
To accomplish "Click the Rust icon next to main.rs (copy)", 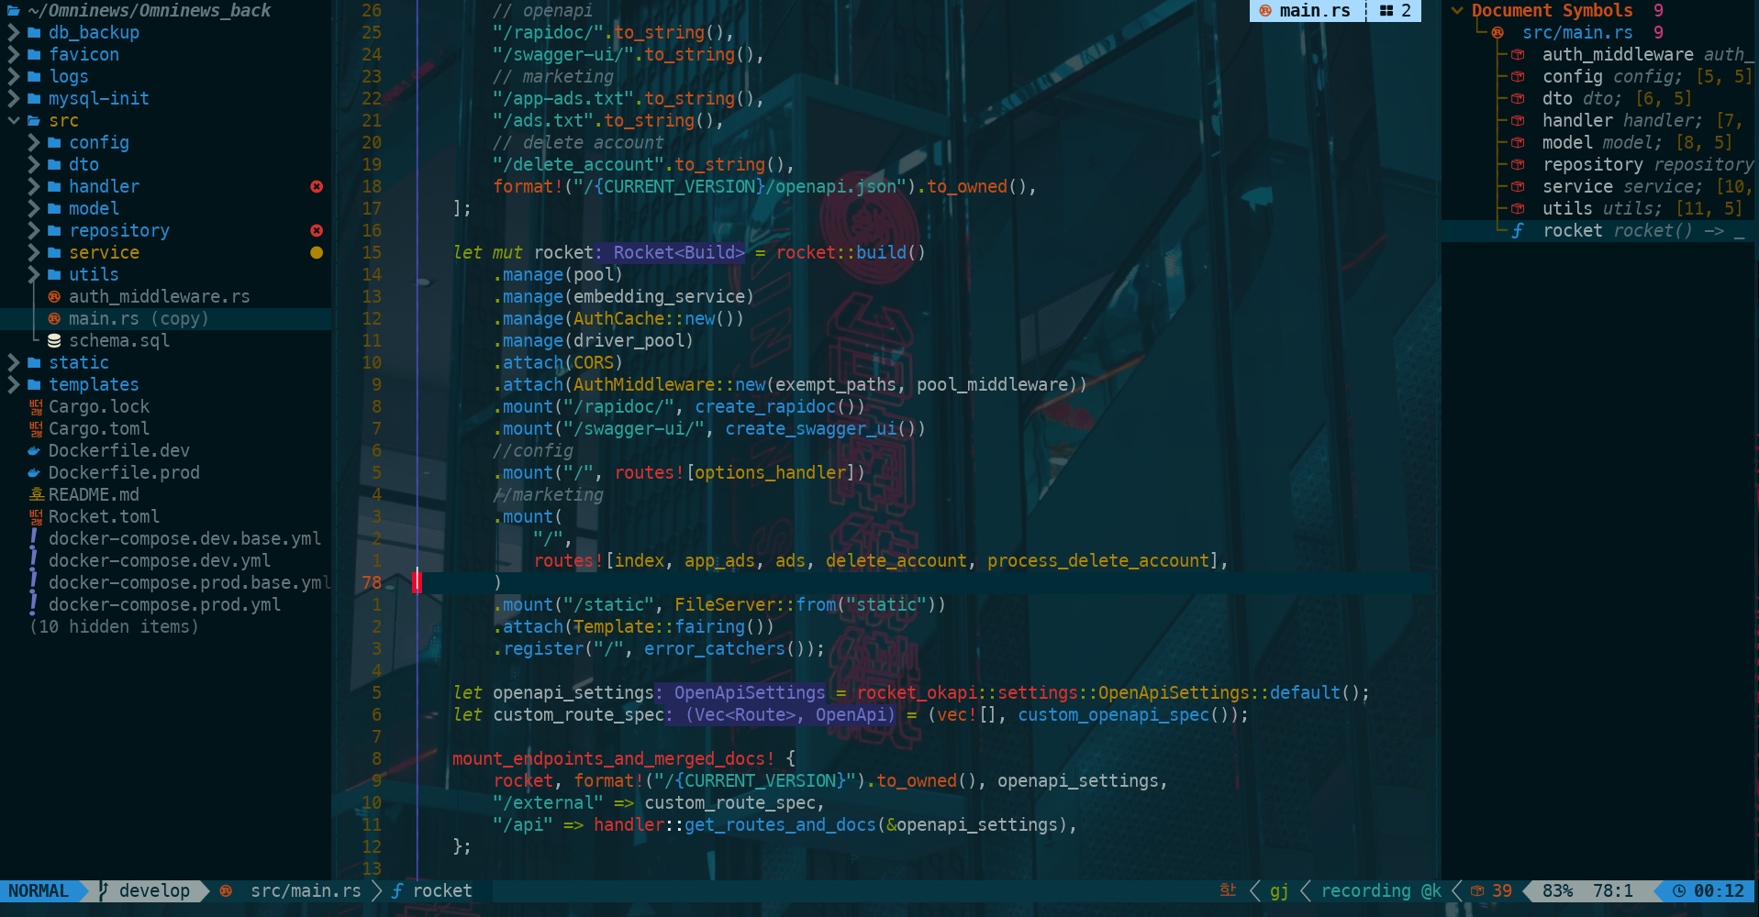I will 54,319.
